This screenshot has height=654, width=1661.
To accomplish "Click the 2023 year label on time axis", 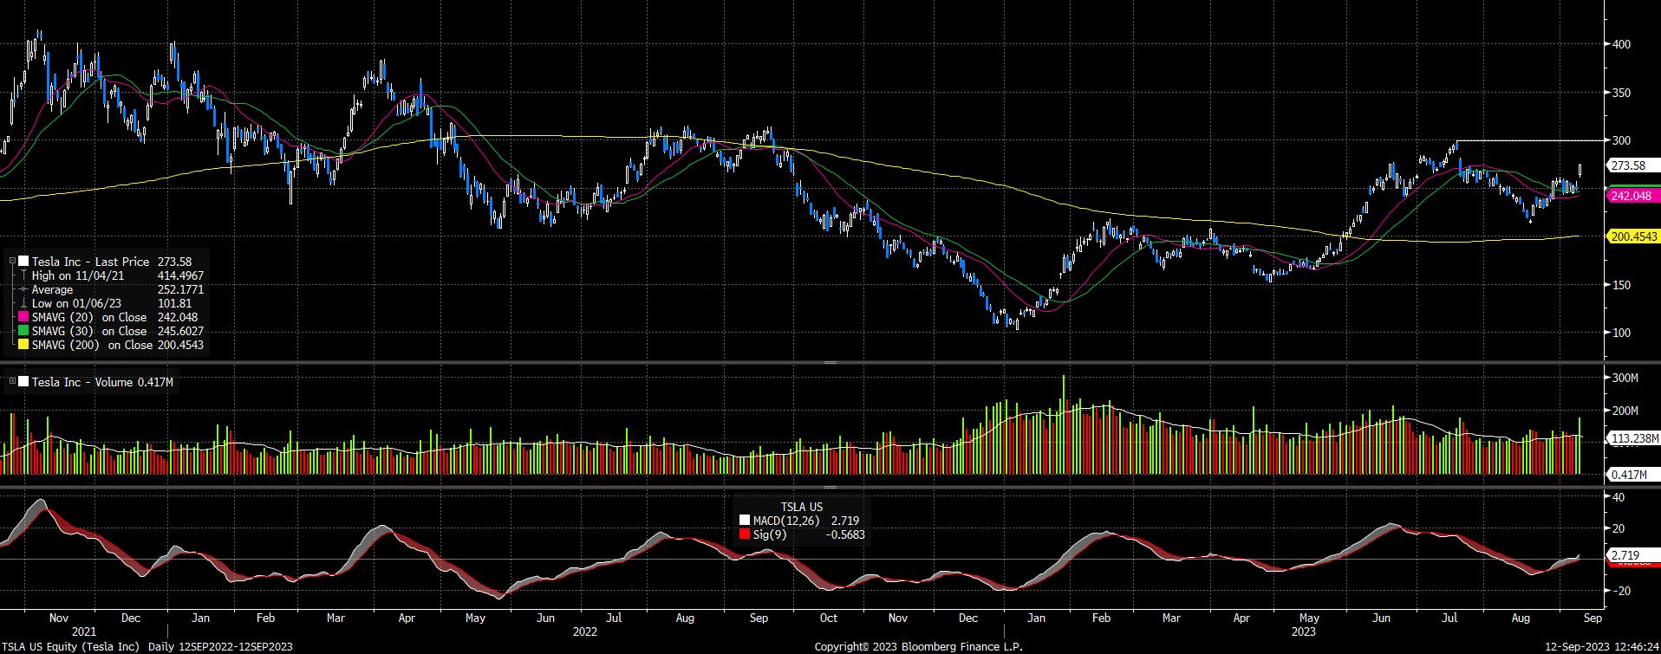I will coord(1303,631).
